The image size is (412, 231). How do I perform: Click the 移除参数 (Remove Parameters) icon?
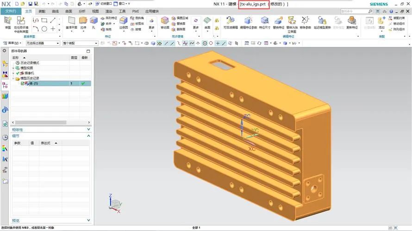[305, 22]
